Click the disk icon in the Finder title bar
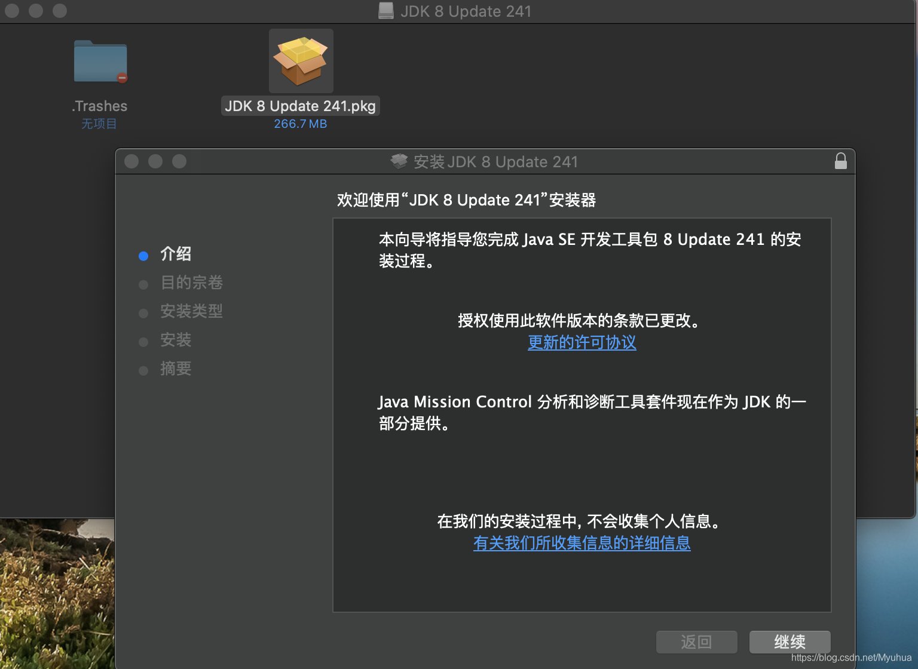 click(385, 11)
